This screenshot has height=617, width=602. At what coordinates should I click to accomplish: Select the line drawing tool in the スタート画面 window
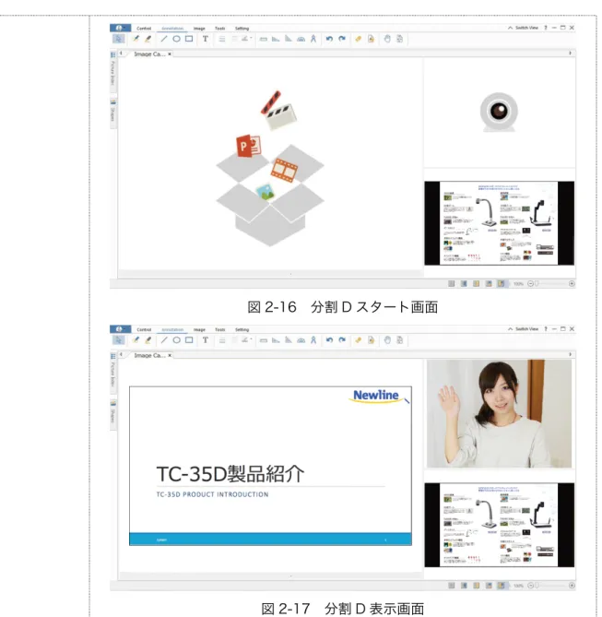click(164, 39)
